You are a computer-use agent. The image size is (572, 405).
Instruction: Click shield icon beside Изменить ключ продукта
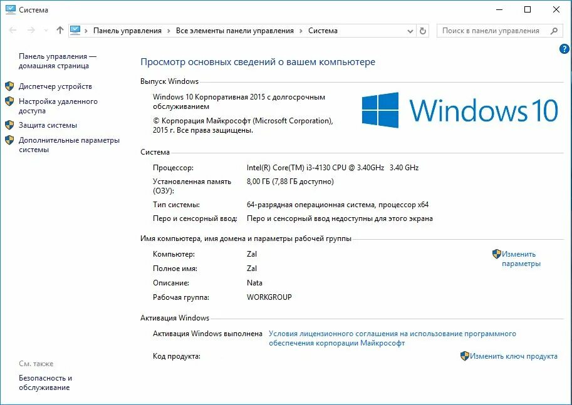click(464, 356)
